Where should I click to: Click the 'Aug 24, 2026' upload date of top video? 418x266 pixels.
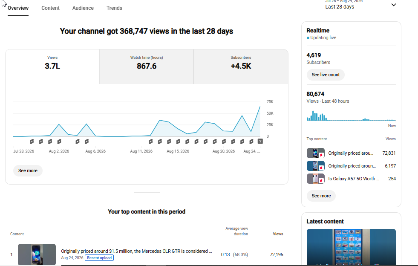[72, 258]
